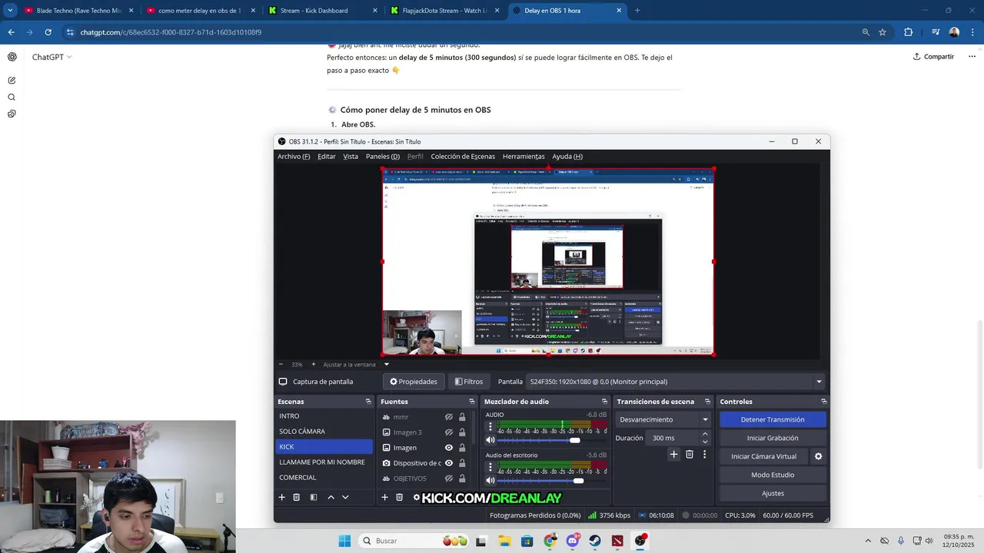Open search chats in ChatGPT sidebar

pyautogui.click(x=12, y=98)
